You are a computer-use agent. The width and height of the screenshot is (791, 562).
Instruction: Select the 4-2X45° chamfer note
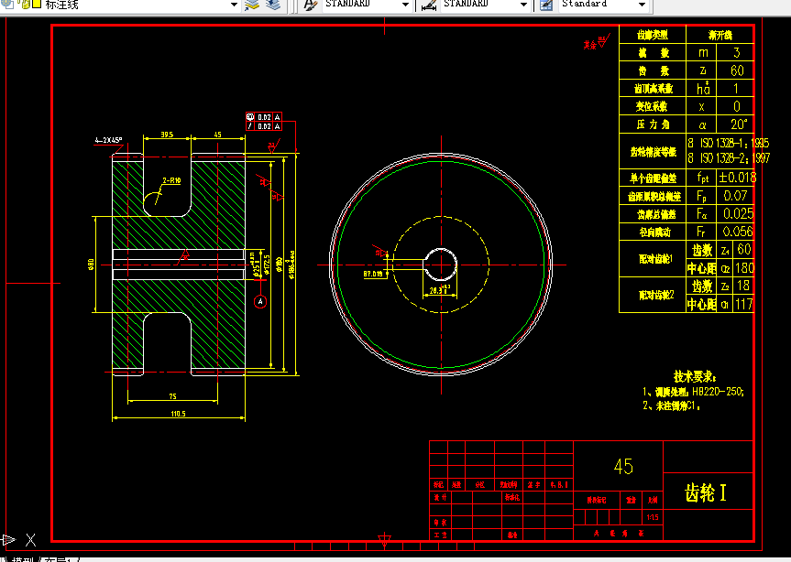tap(108, 140)
